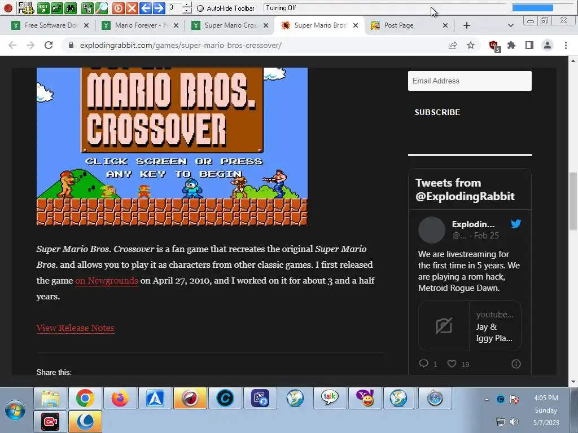The image size is (578, 433).
Task: Reload the current page
Action: click(49, 45)
